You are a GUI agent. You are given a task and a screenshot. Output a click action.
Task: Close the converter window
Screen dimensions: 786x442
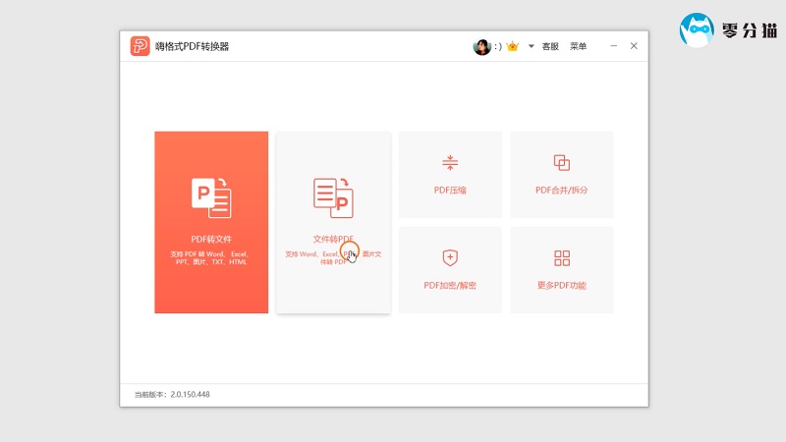point(634,45)
